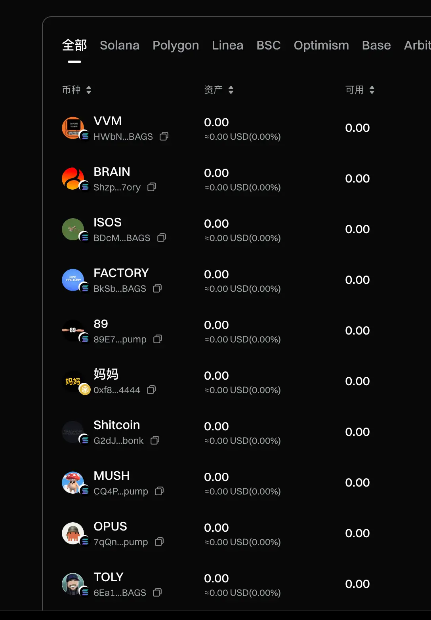Sort the list by 可用 column

click(x=360, y=90)
